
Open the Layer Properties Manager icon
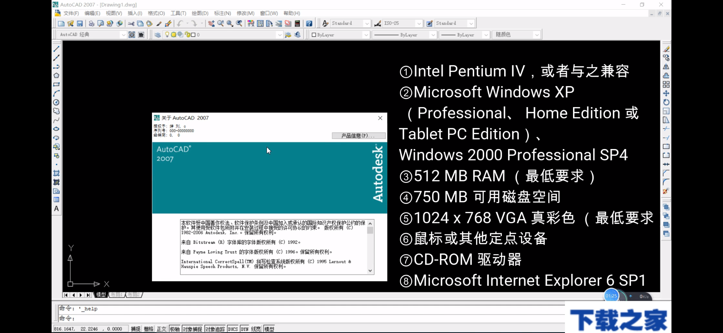158,35
